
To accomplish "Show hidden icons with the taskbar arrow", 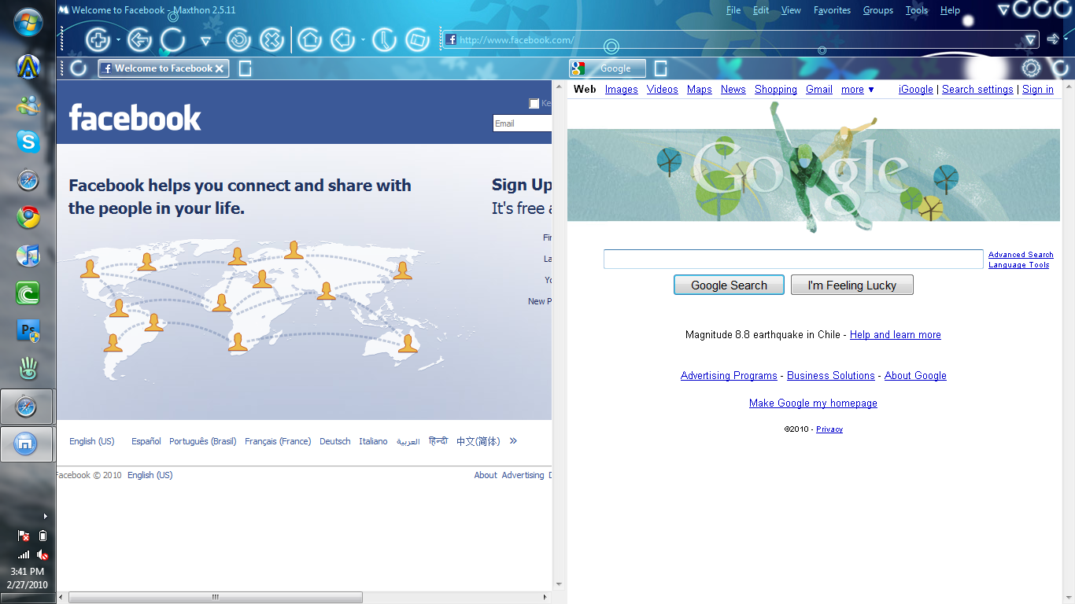I will pos(45,516).
